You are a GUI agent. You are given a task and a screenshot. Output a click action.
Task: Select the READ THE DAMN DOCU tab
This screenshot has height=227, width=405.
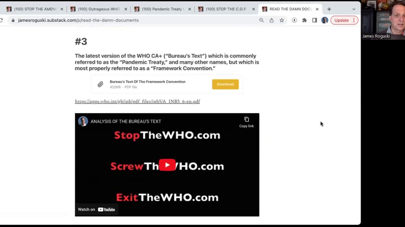[x=290, y=9]
